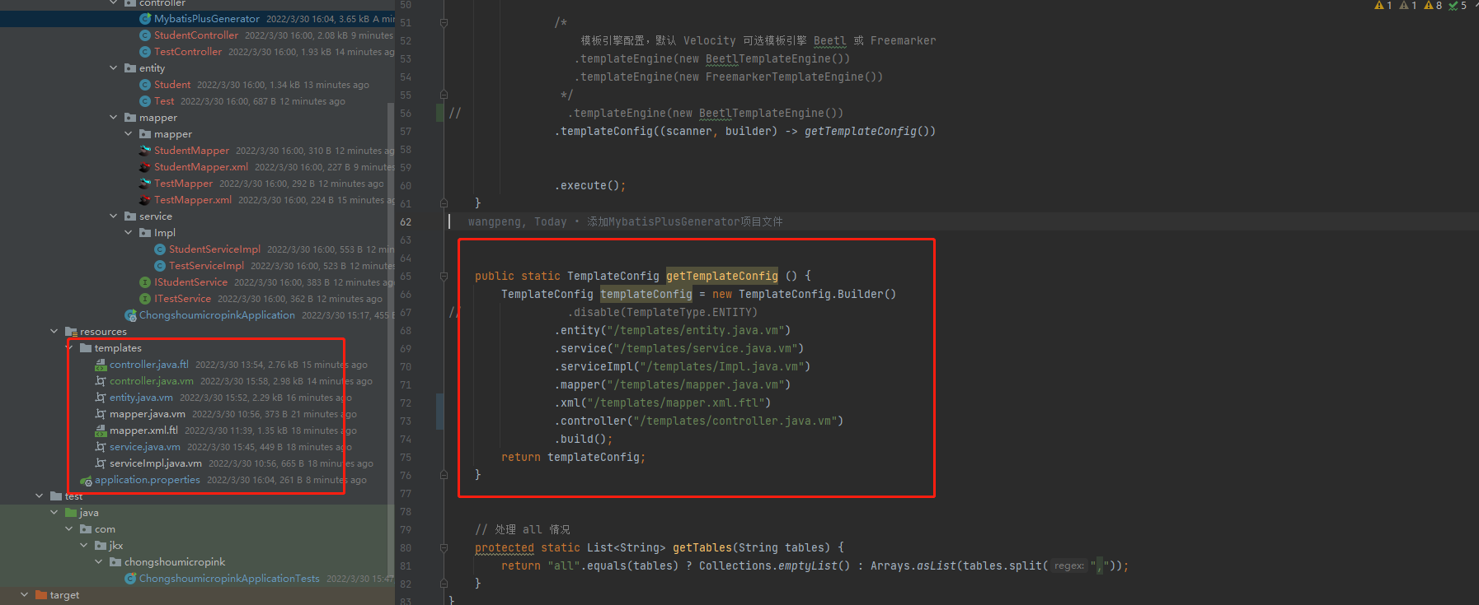Viewport: 1479px width, 605px height.
Task: Collapse the jkx package chevron
Action: coord(84,545)
